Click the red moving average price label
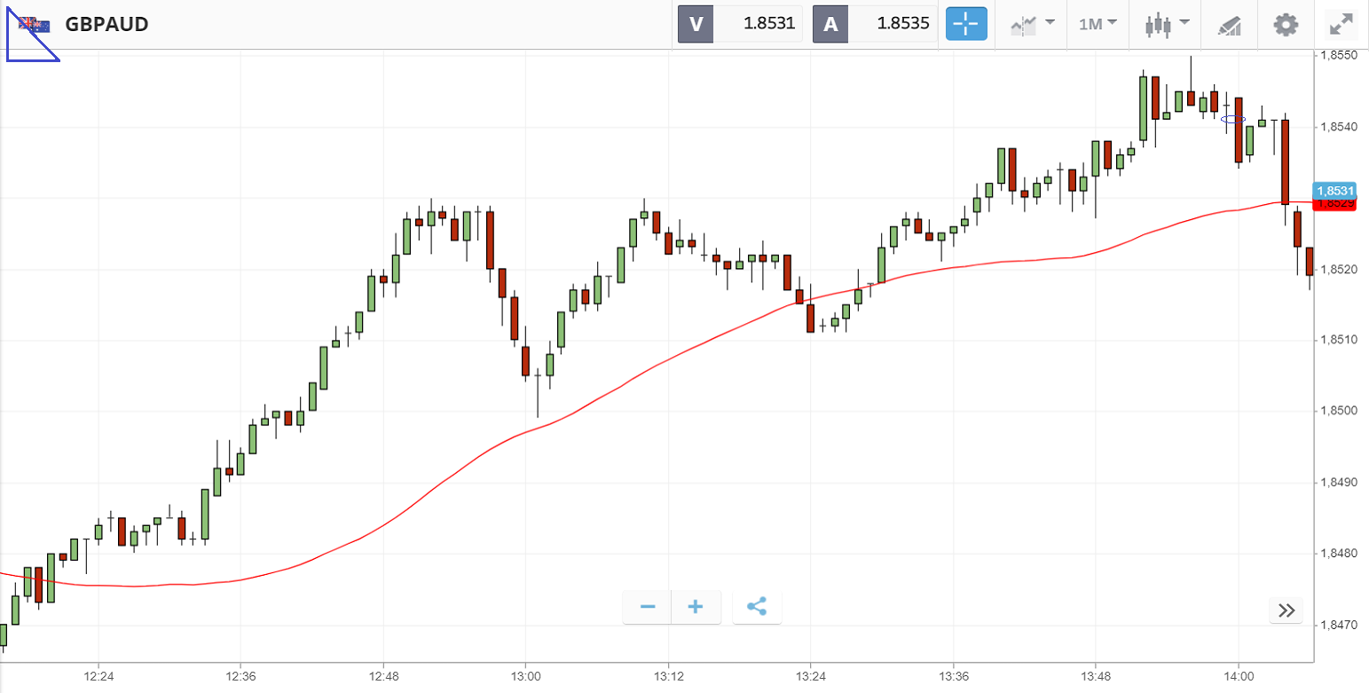The height and width of the screenshot is (693, 1369). click(1336, 204)
